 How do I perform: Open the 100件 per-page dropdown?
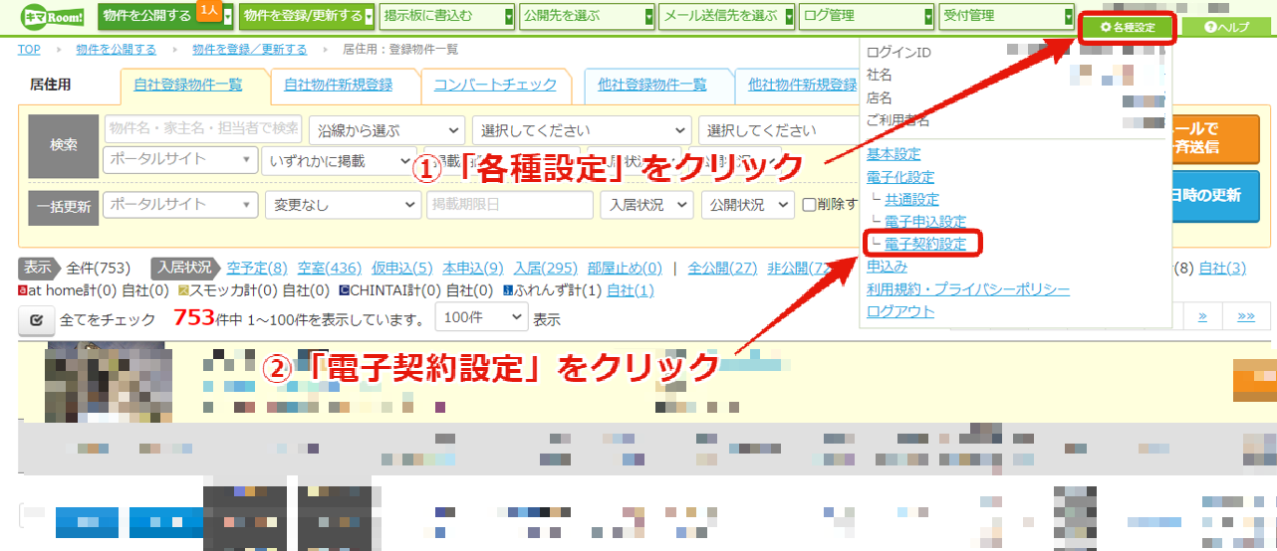point(481,319)
